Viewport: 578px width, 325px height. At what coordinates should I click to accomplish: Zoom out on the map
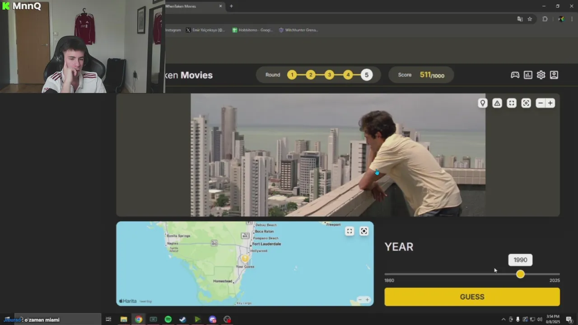pos(360,300)
